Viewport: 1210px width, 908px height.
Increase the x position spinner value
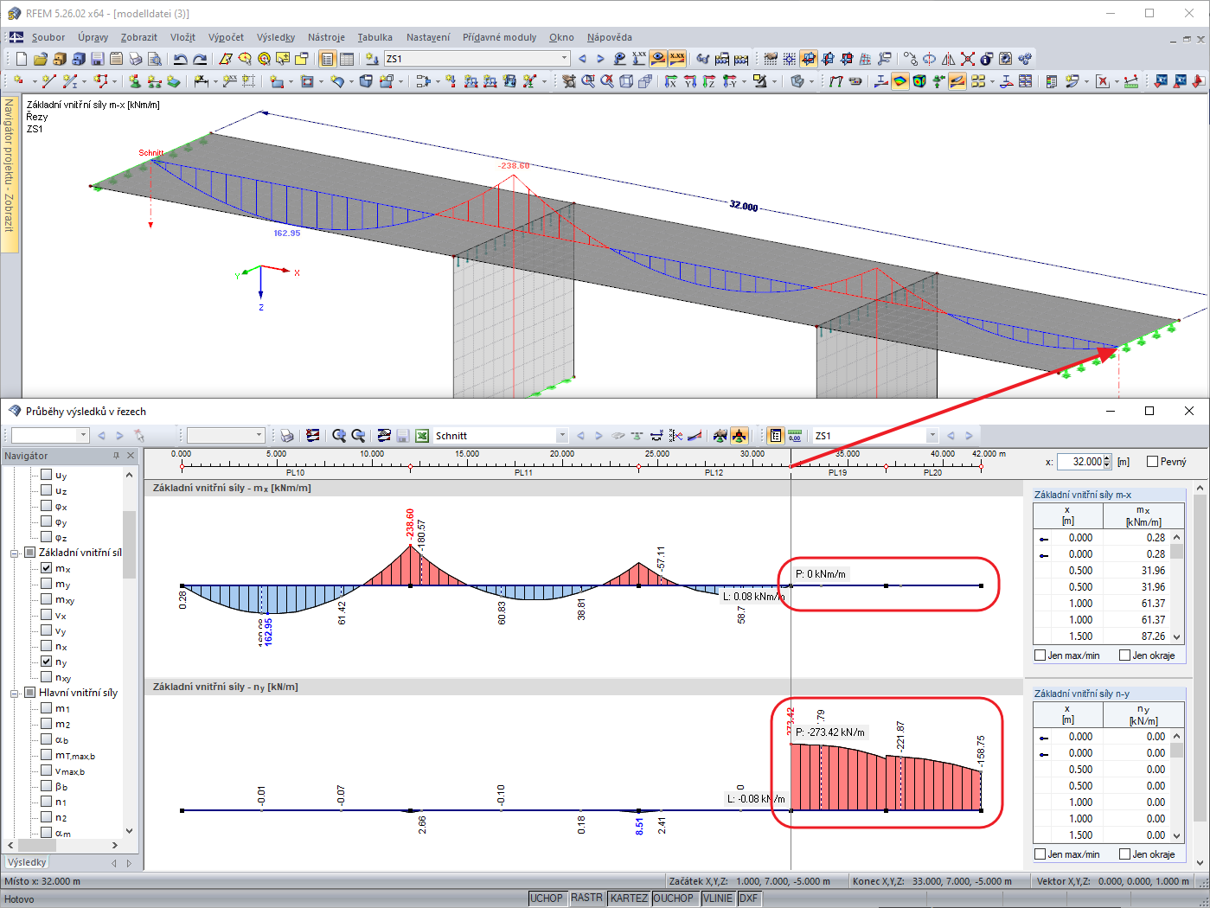(1107, 458)
